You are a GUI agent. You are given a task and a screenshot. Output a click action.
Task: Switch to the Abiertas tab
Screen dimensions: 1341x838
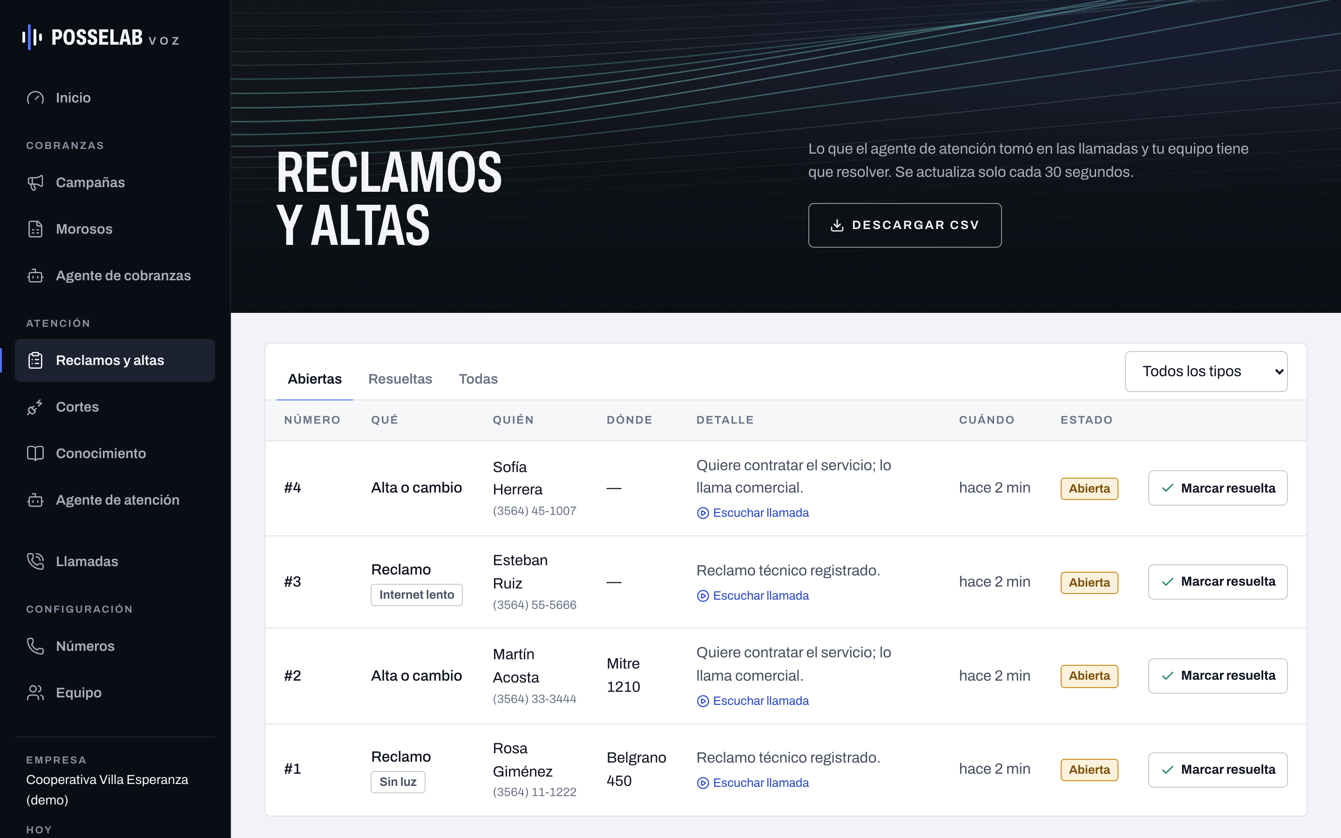(314, 379)
